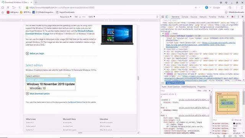Open the Responsive device dropdown
This screenshot has height=138, width=245.
(65, 17)
